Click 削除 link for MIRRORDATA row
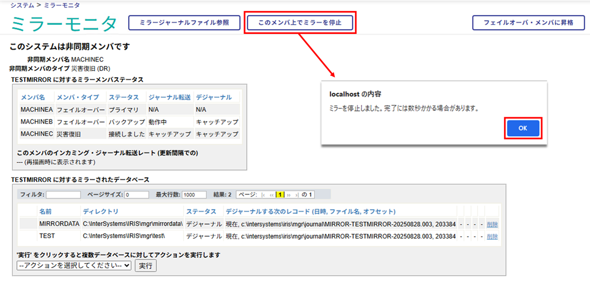This screenshot has width=590, height=287. click(x=492, y=224)
